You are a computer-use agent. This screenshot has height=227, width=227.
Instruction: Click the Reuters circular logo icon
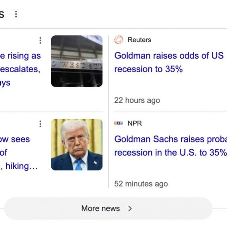(119, 40)
